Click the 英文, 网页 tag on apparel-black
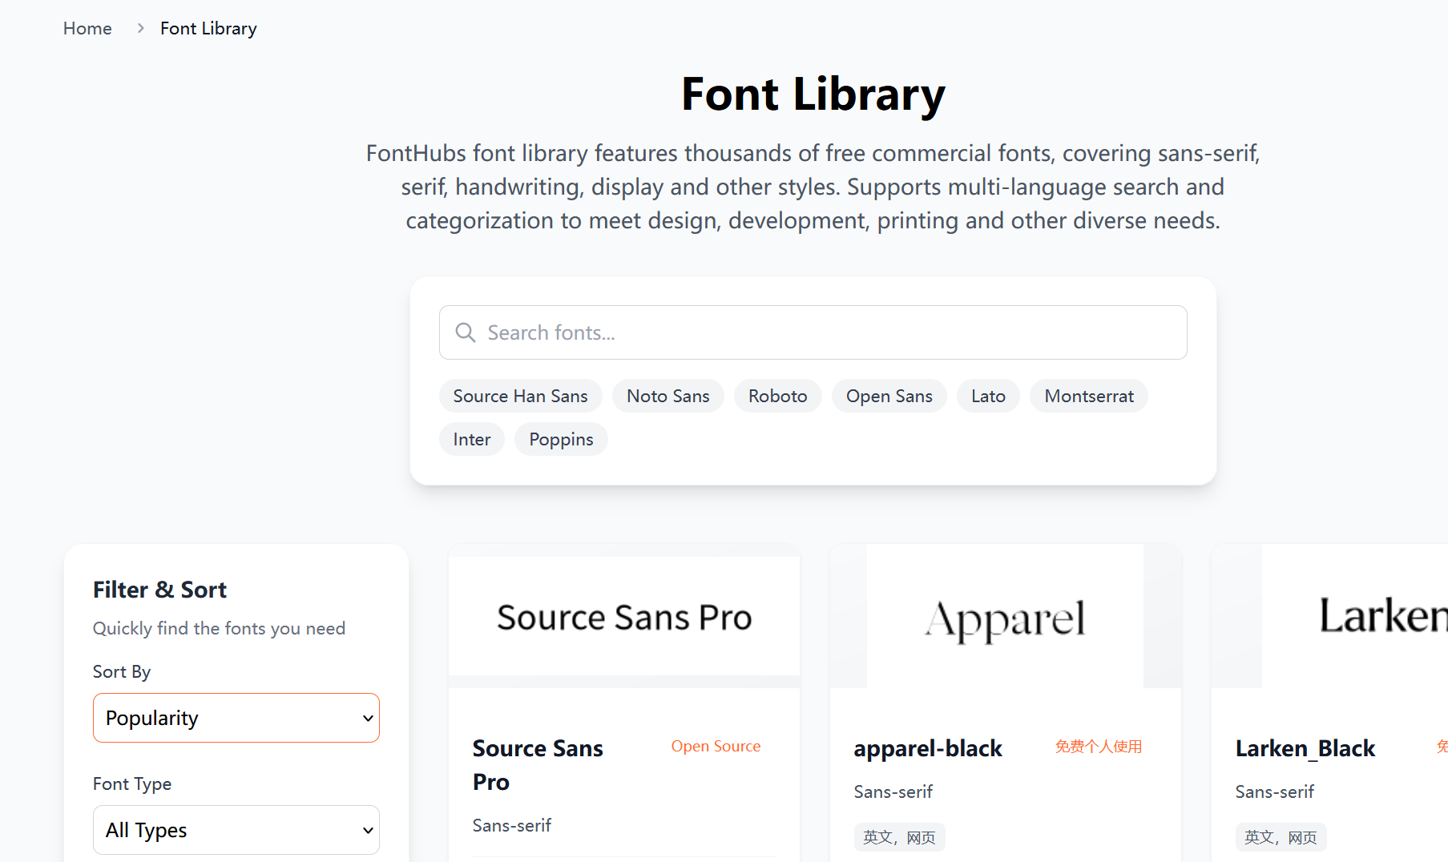The height and width of the screenshot is (862, 1448). coord(899,837)
